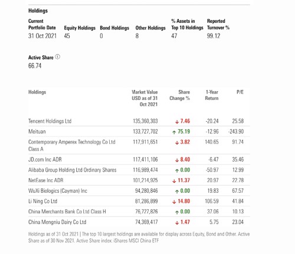Click the Active Share info icon
Image resolution: width=295 pixels, height=254 pixels.
point(57,57)
